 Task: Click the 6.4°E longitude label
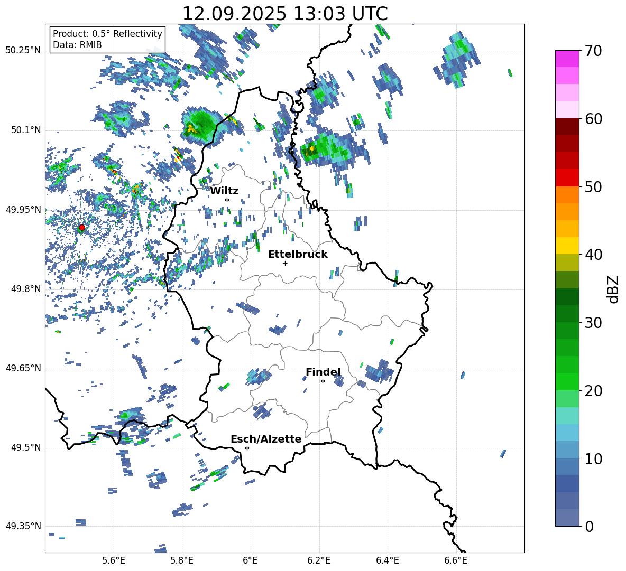387,560
